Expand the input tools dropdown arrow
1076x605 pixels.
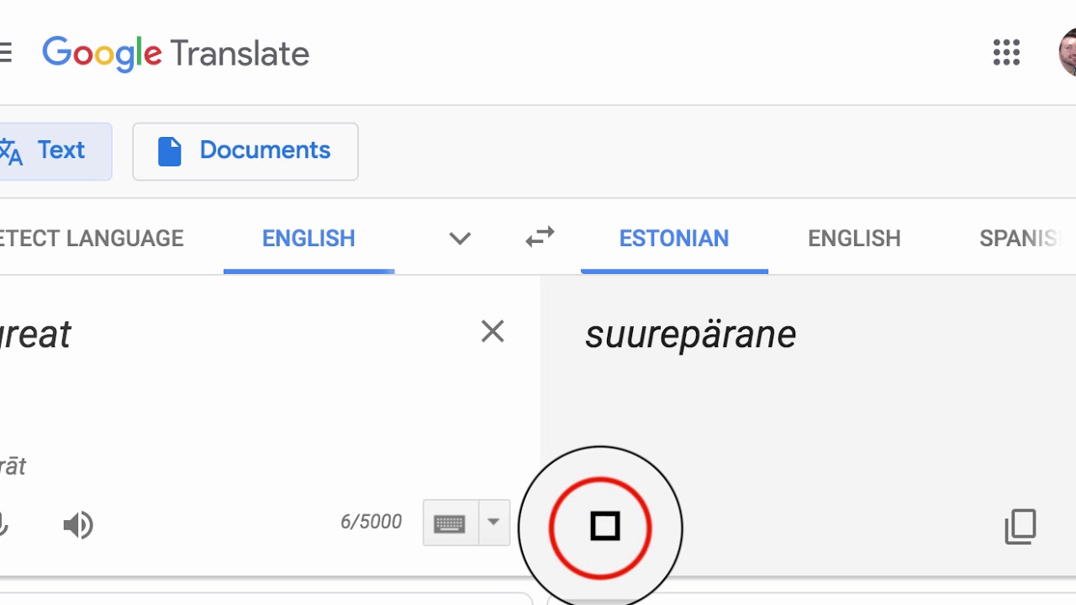(494, 523)
